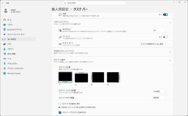The width and height of the screenshot is (188, 116).
Task: Click the アカウント person icon
Action: (4, 49)
